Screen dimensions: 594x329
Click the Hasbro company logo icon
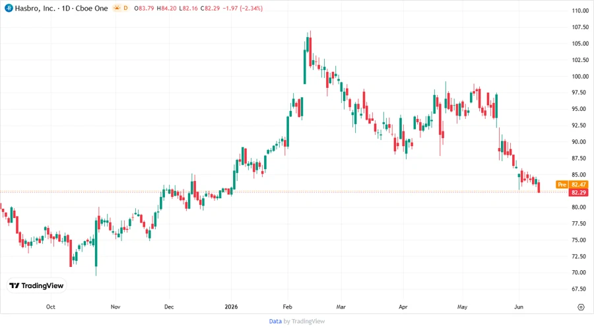click(x=9, y=8)
